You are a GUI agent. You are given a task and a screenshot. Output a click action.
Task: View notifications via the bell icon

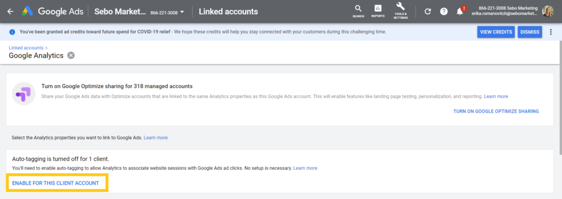pyautogui.click(x=460, y=11)
